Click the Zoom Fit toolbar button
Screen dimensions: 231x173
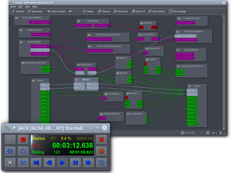coord(139,11)
